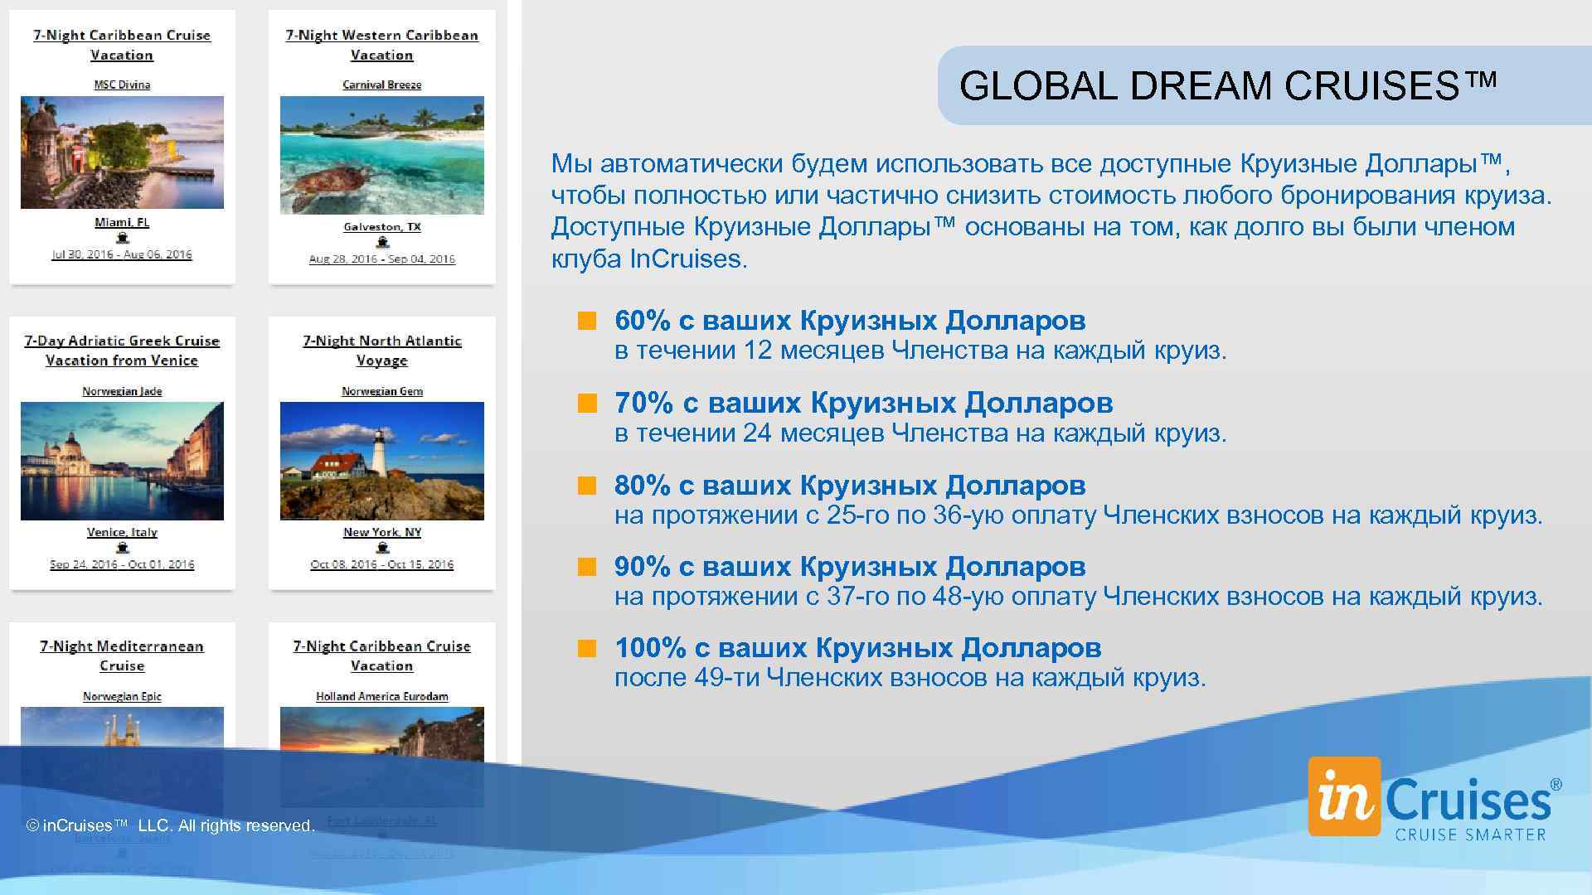Open the 7-Night Caribbean Cruise Vacation link
Image resolution: width=1592 pixels, height=895 pixels.
tap(121, 45)
